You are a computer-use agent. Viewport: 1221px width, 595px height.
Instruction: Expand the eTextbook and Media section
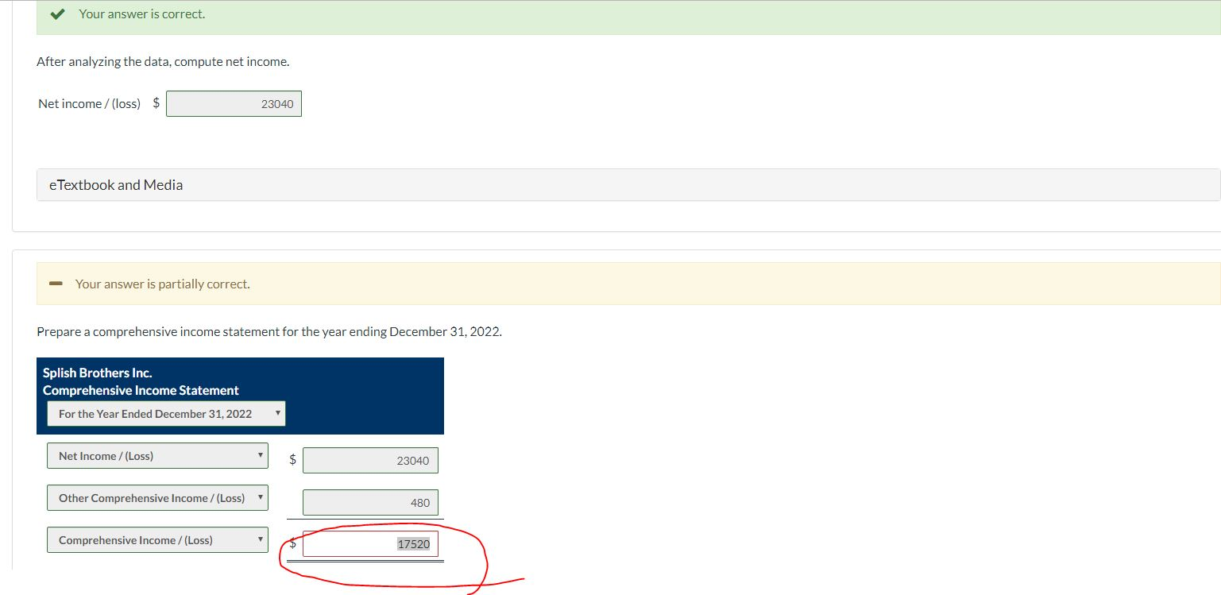tap(116, 184)
